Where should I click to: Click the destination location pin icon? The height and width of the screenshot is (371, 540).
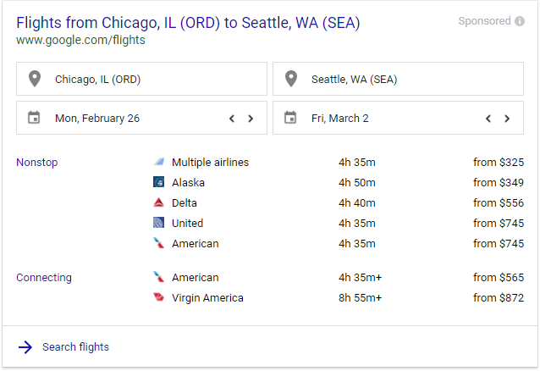291,79
